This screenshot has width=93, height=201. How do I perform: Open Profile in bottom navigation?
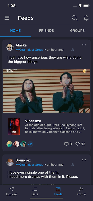click(x=81, y=191)
